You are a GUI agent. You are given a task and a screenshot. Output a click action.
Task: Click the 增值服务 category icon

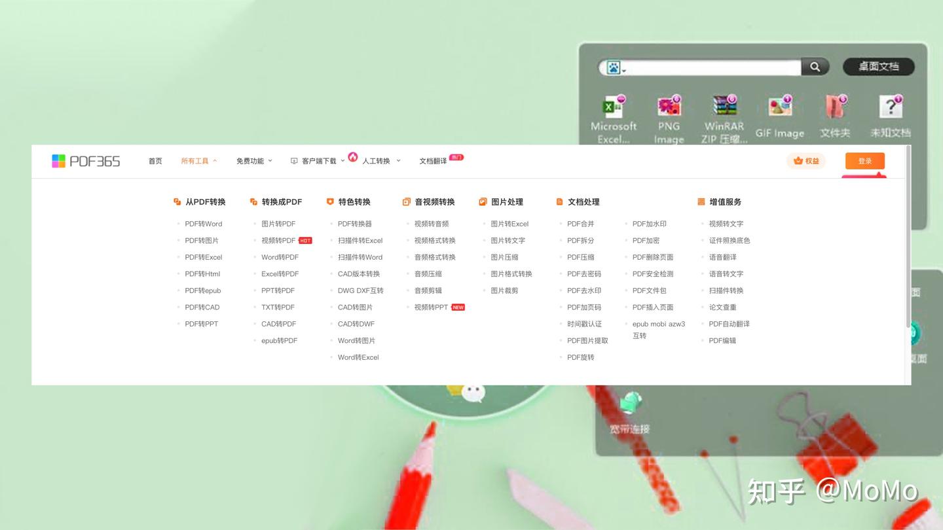click(701, 202)
